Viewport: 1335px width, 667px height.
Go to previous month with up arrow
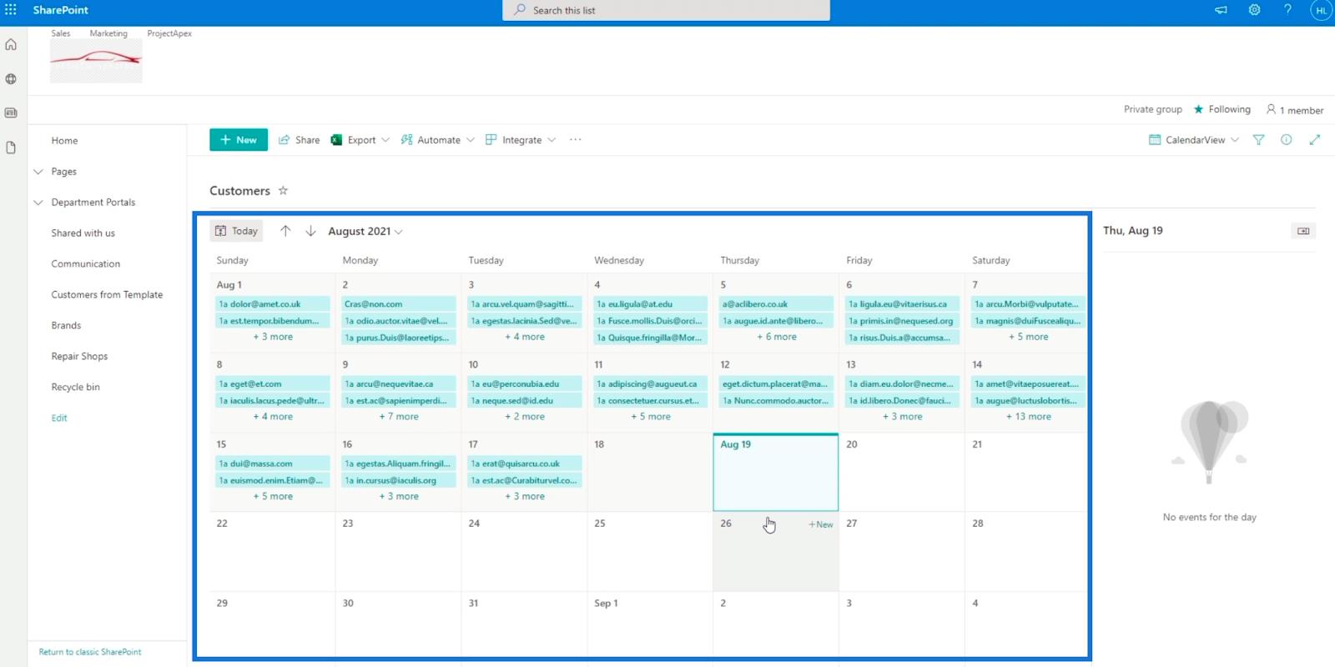point(285,231)
